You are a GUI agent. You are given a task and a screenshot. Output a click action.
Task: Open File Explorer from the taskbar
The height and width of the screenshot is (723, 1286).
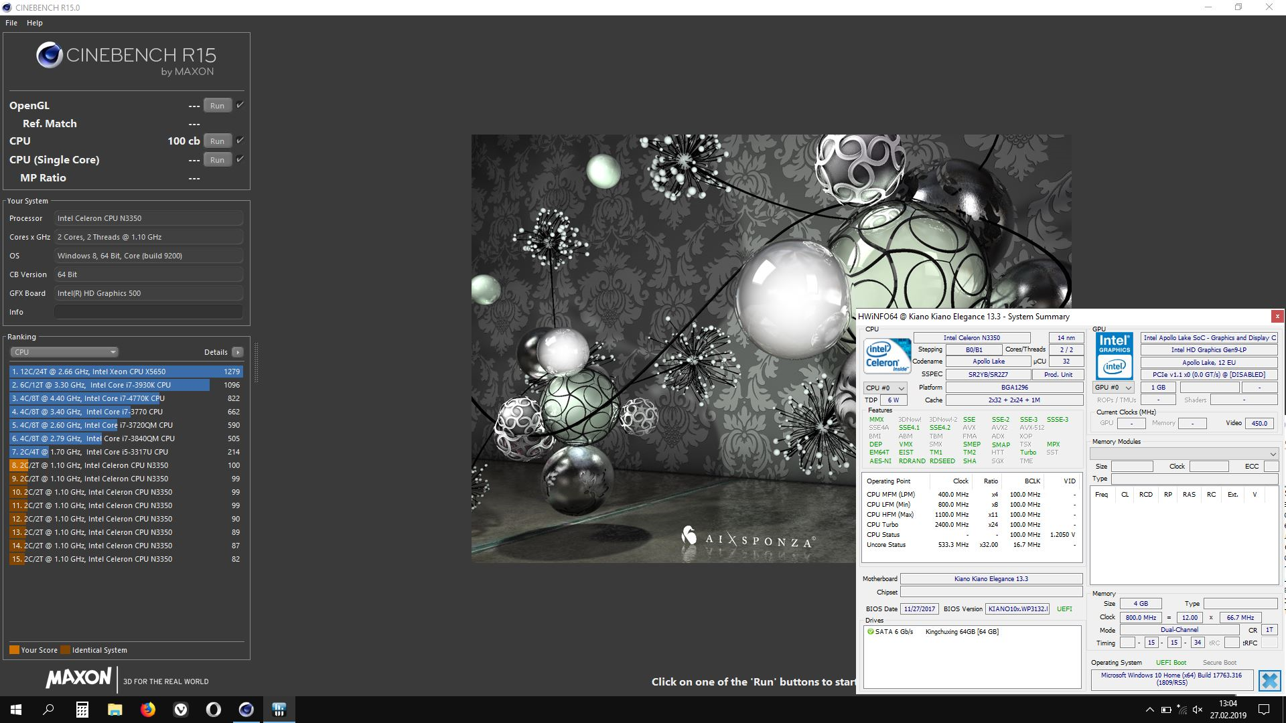(x=115, y=710)
